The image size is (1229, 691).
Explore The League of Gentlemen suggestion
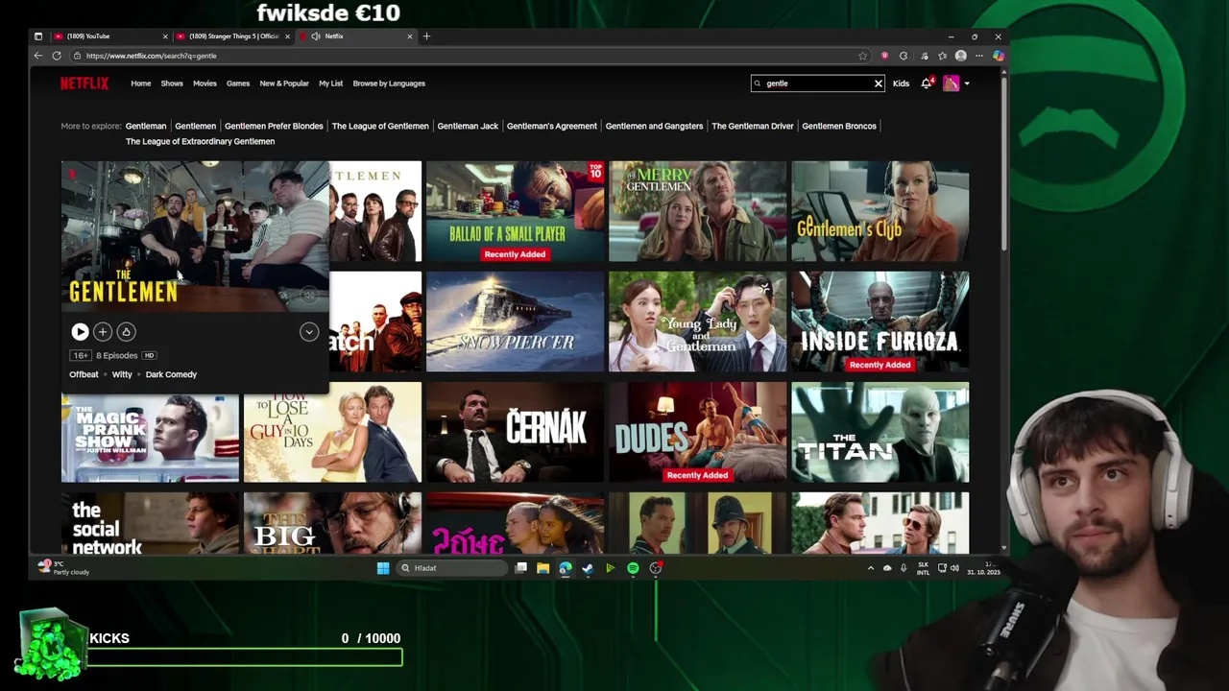pos(380,126)
